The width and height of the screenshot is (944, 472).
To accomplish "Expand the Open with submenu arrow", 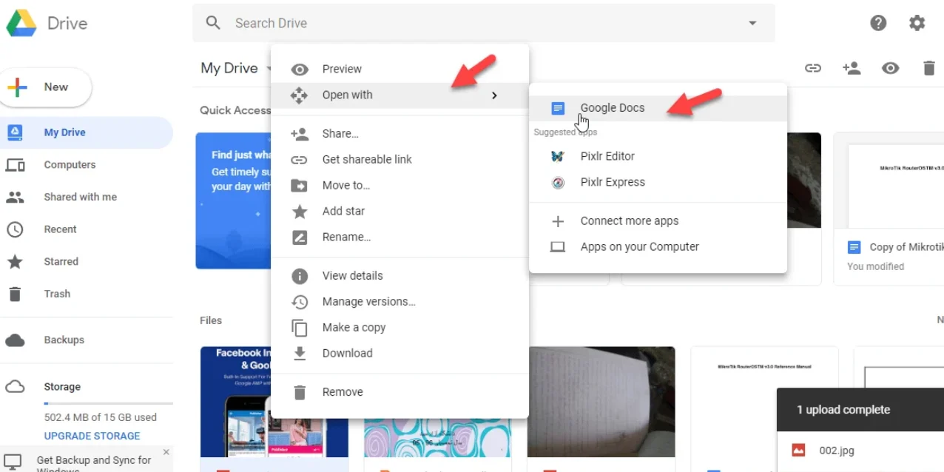I will pyautogui.click(x=494, y=95).
